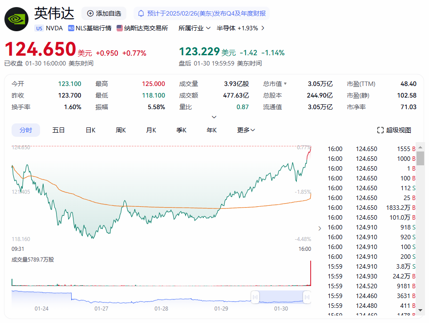Switch to 日K chart tab
This screenshot has width=429, height=323.
click(90, 130)
